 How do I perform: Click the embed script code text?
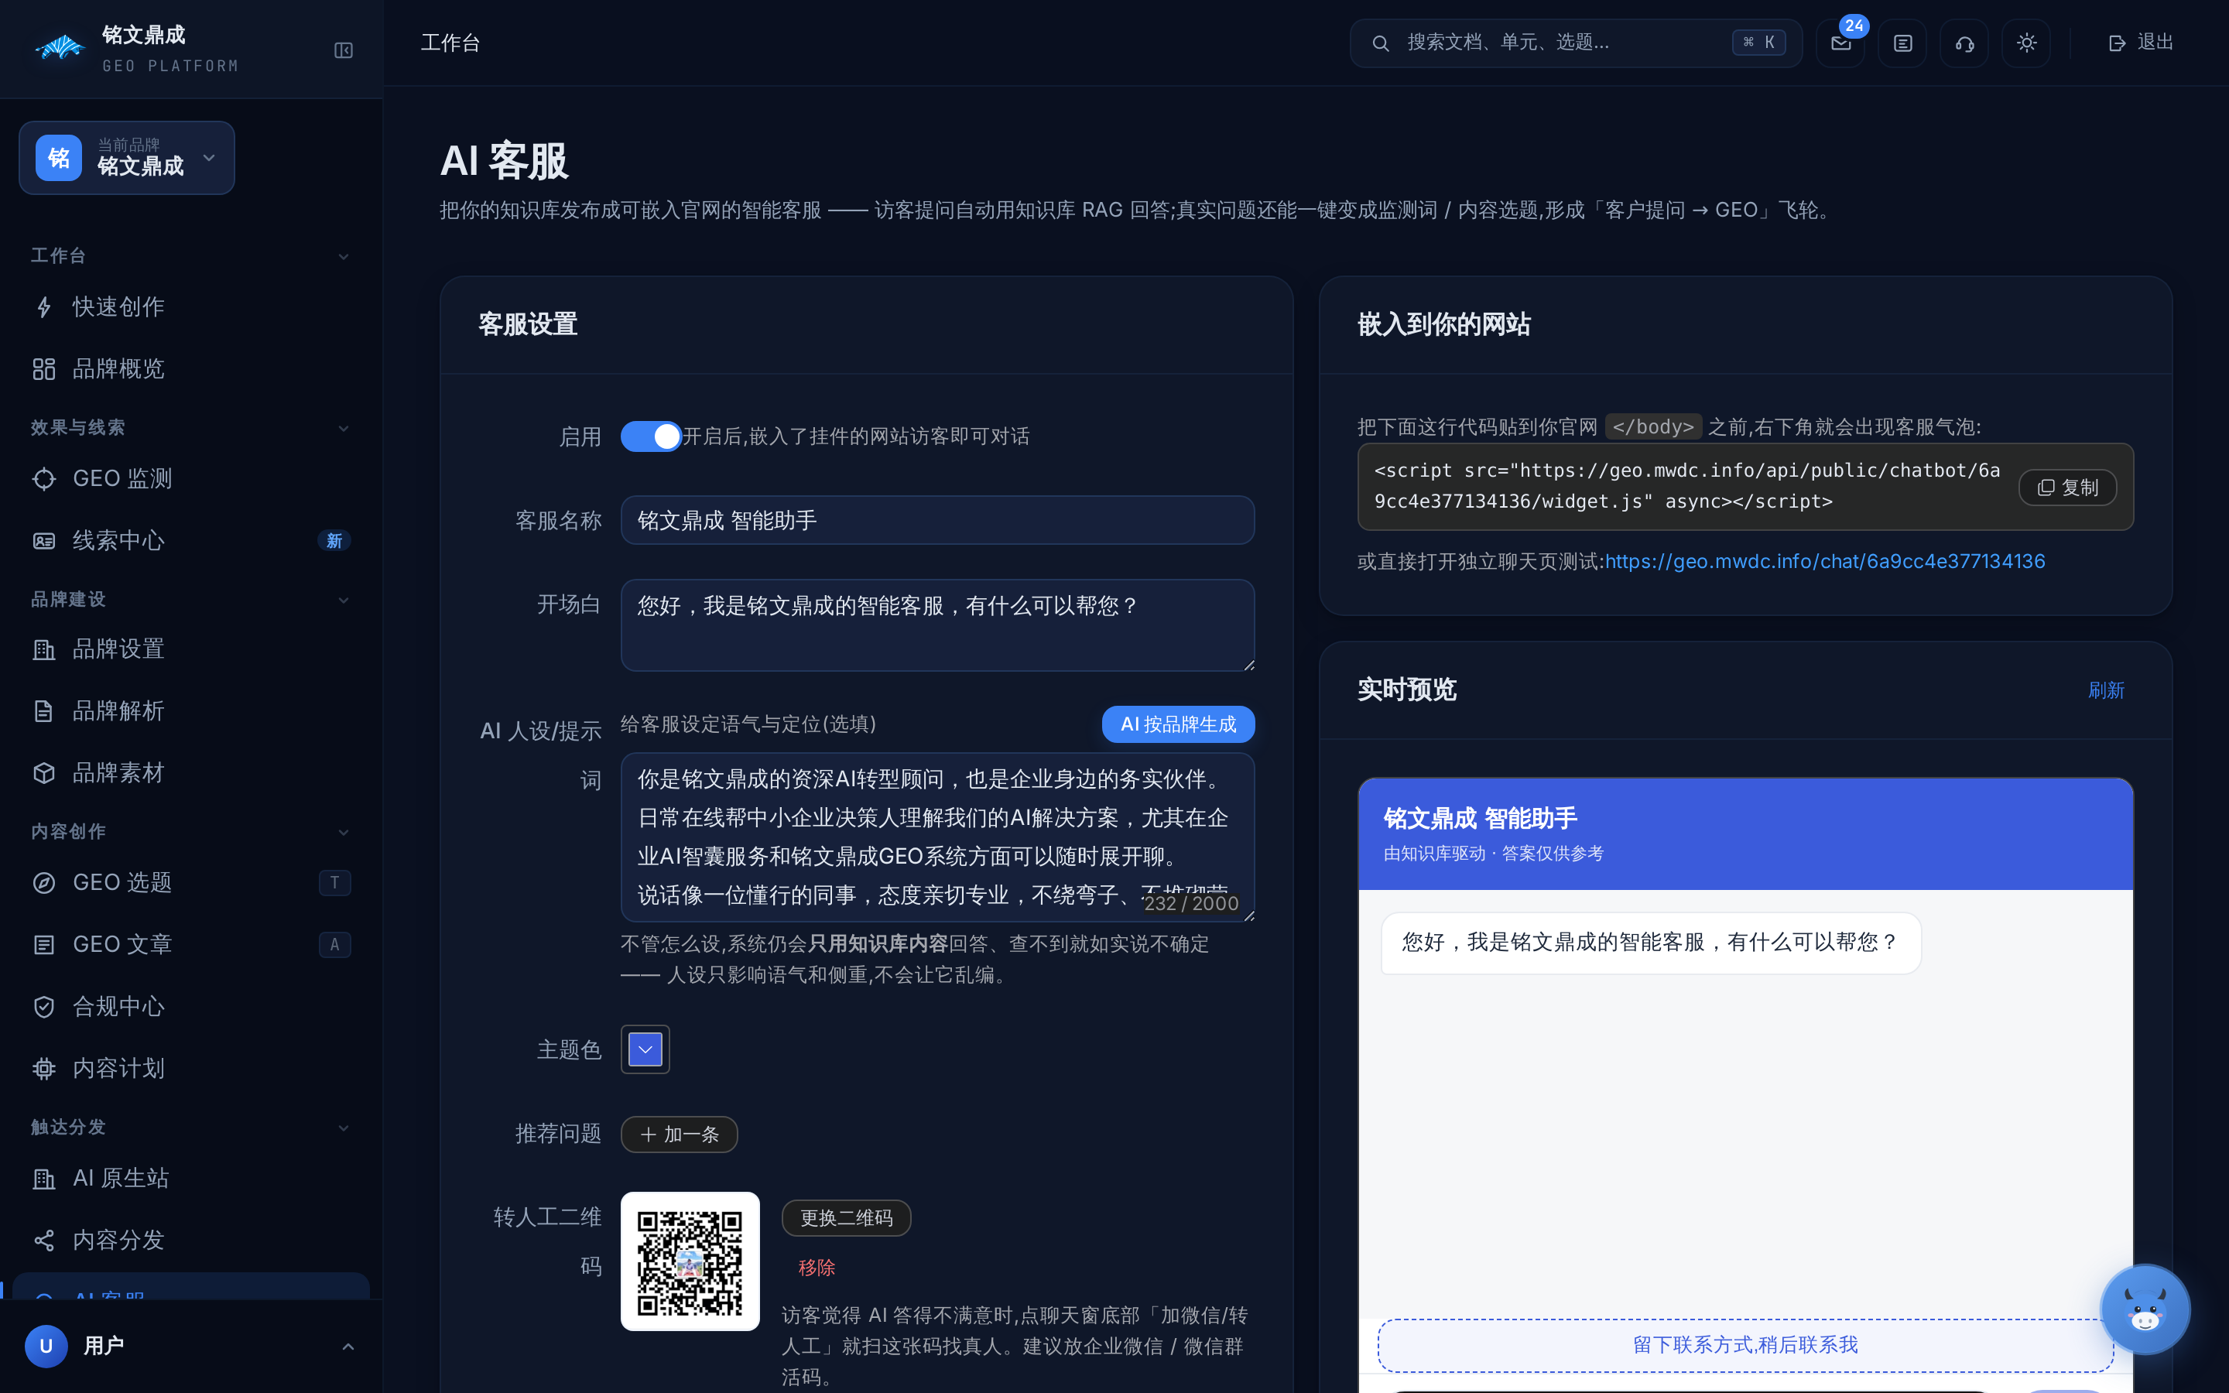point(1686,487)
